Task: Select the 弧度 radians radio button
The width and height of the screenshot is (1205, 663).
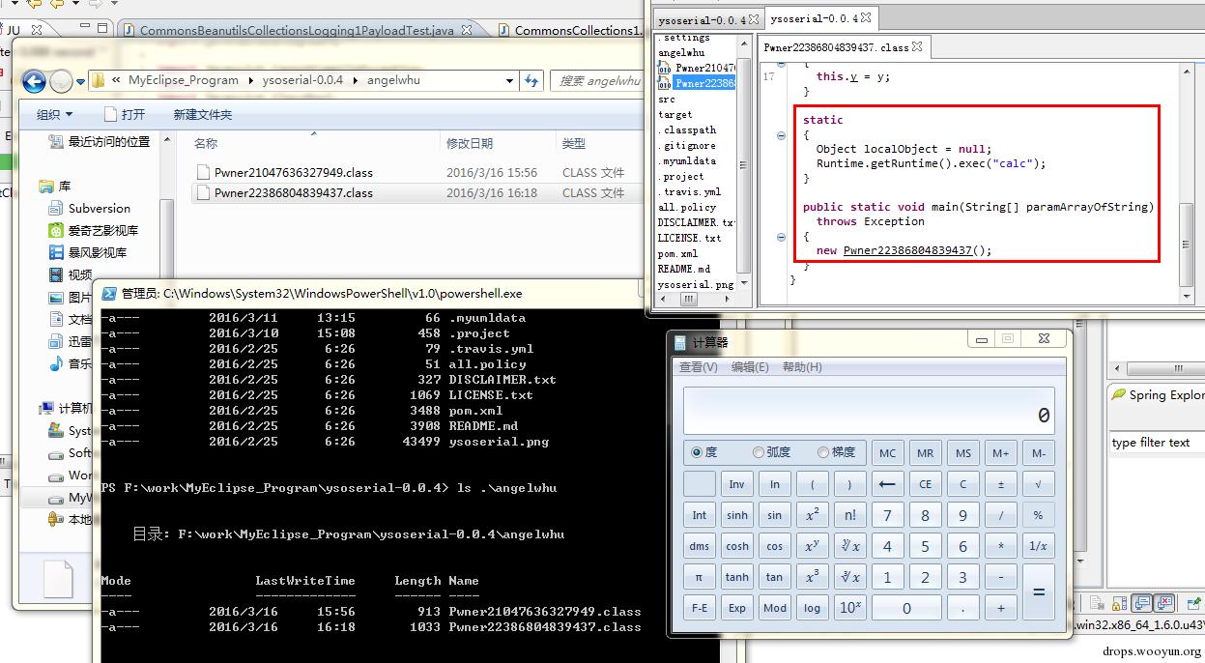Action: [x=759, y=452]
